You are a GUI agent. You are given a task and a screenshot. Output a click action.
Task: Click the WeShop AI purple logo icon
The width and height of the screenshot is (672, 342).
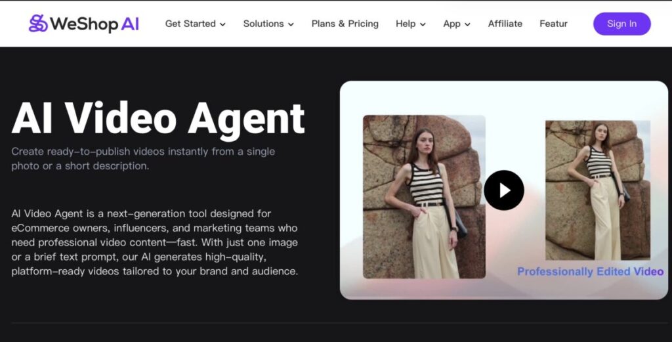38,24
